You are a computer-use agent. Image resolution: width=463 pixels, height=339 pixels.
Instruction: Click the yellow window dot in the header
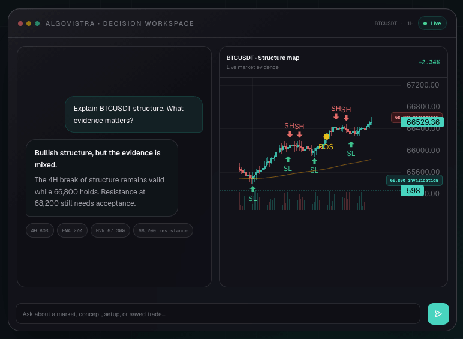pos(29,23)
